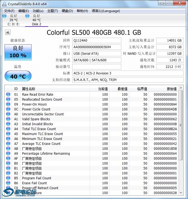Viewport: 188px width, 199px height.
Task: Click the interface field USB (Serial ATA)
Action: [97, 54]
